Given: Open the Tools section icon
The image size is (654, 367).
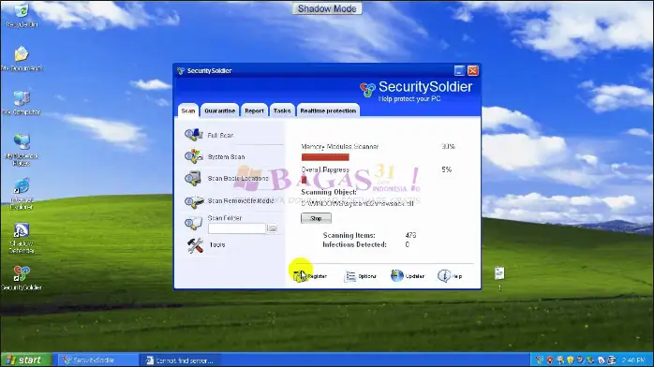Looking at the screenshot, I should 195,245.
